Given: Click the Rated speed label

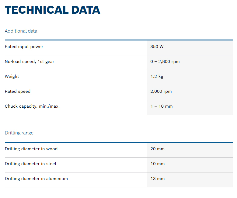Looking at the screenshot, I should 18,92.
